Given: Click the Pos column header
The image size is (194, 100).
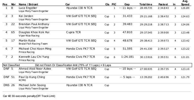Looking at the screenshot, I should 5,4.
